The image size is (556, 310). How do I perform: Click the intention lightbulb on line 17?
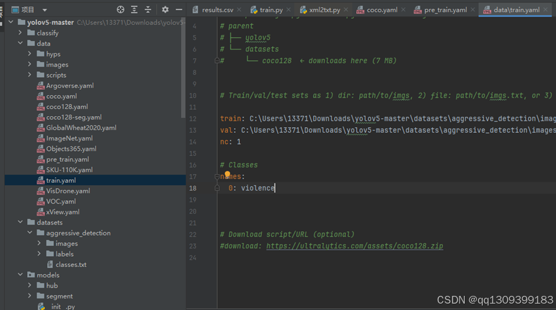point(228,174)
